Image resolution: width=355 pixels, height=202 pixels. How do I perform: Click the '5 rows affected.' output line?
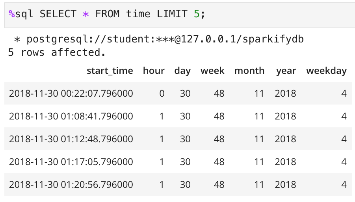tap(57, 52)
